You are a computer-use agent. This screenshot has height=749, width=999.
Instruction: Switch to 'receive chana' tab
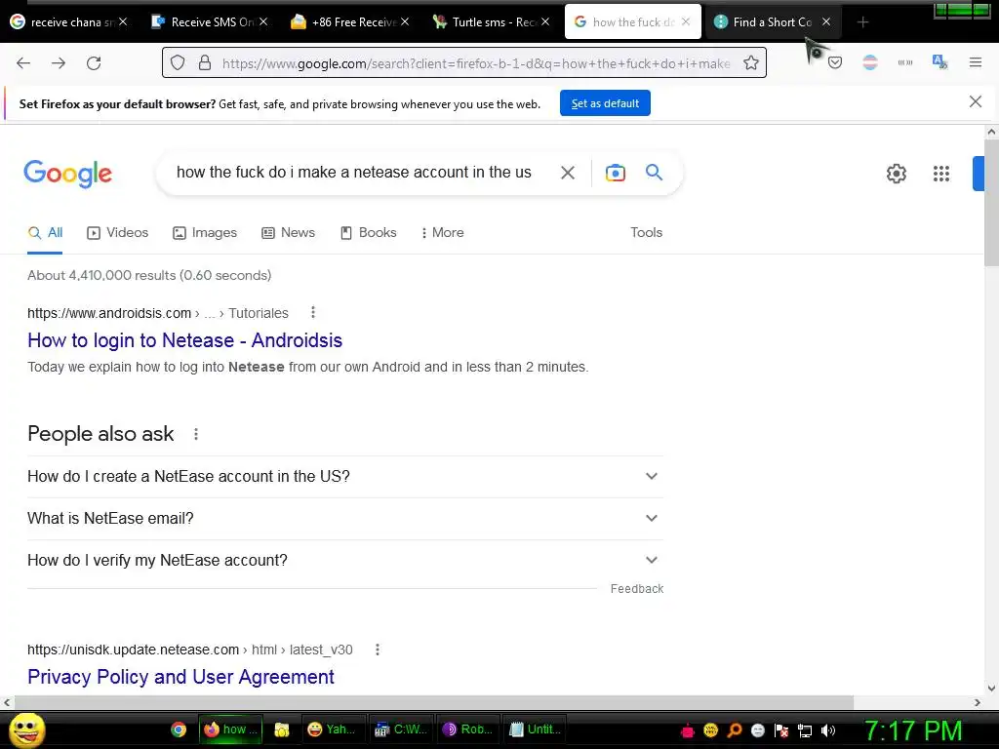(x=70, y=21)
